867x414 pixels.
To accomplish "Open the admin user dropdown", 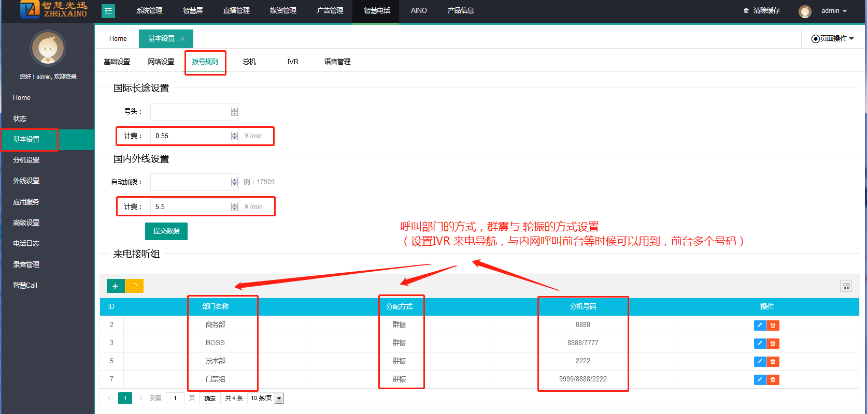I will point(833,11).
